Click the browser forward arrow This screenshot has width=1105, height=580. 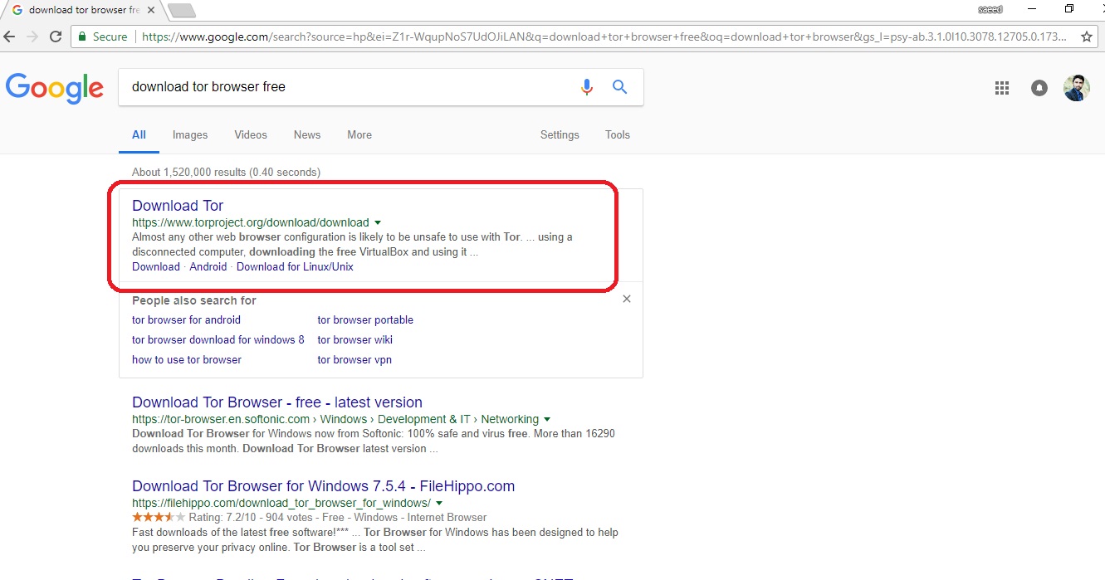click(x=32, y=37)
